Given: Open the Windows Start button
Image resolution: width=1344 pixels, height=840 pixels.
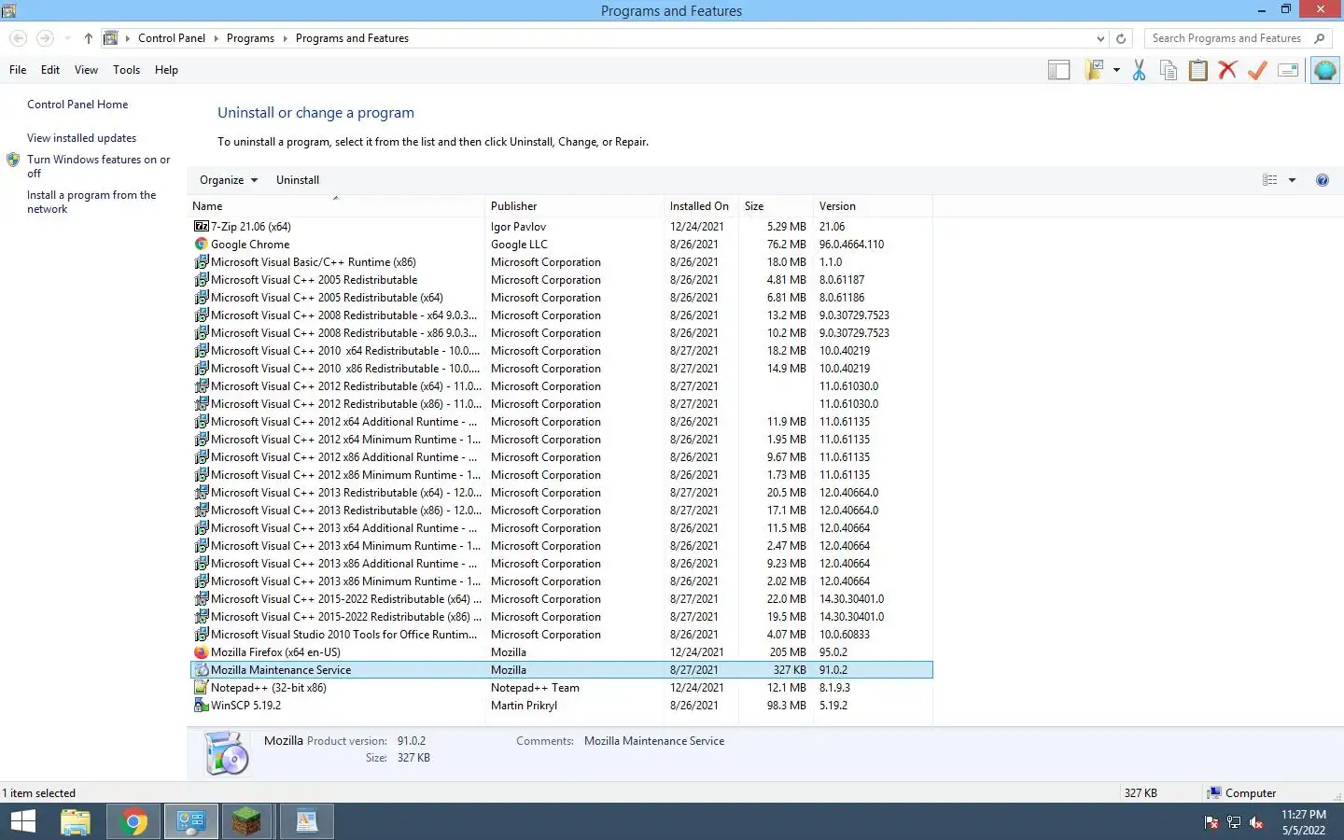Looking at the screenshot, I should click(x=22, y=821).
